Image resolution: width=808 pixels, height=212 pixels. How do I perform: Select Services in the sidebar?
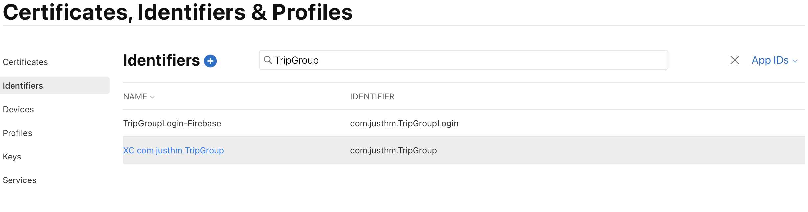(19, 180)
